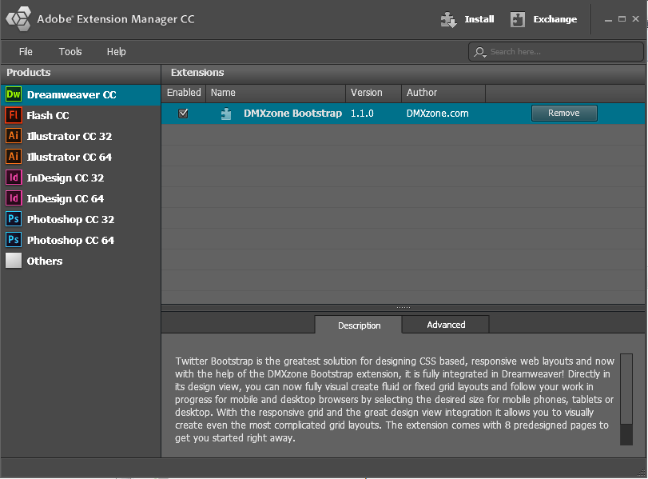Click the Ai icon for Illustrator CC 64
Viewport: 648px width, 479px height.
[14, 157]
